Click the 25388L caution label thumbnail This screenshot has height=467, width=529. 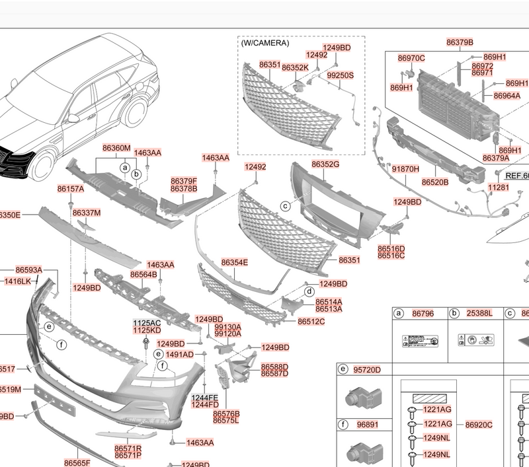[x=476, y=340]
